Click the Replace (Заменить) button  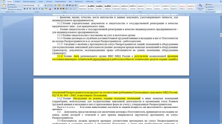pyautogui.click(x=210, y=7)
